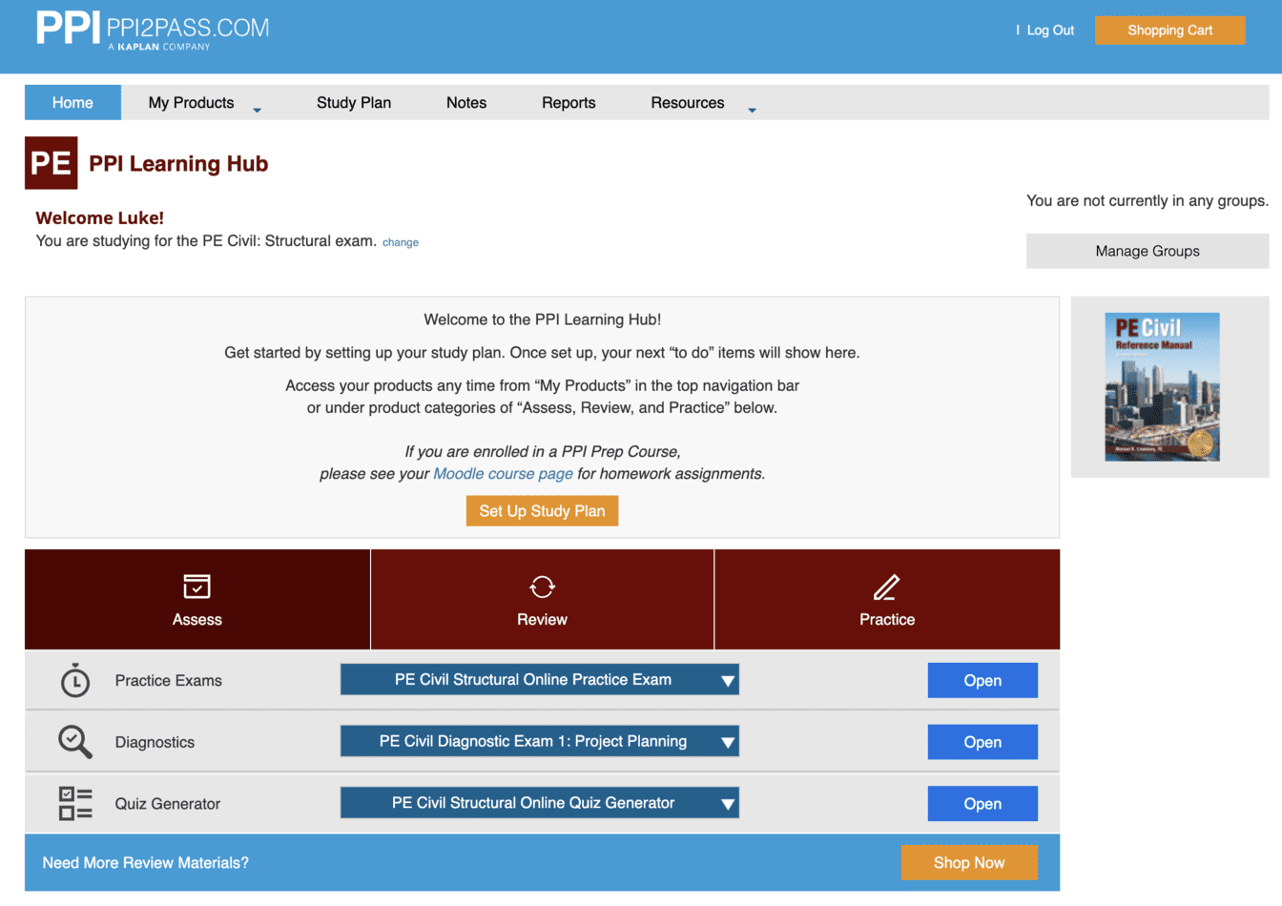Click the PE Civil Reference Manual cover
Viewport: 1282px width, 906px height.
pos(1163,386)
